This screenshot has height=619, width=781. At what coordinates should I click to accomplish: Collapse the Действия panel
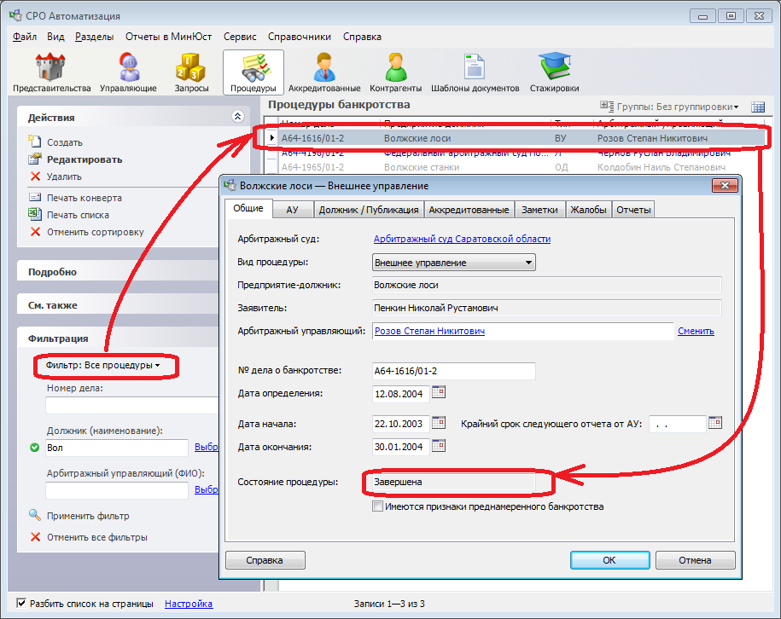coord(237,118)
